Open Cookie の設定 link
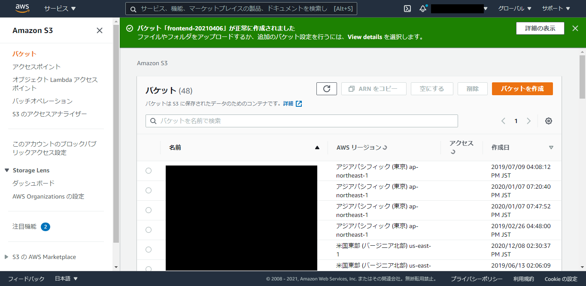The image size is (586, 286). click(561, 279)
